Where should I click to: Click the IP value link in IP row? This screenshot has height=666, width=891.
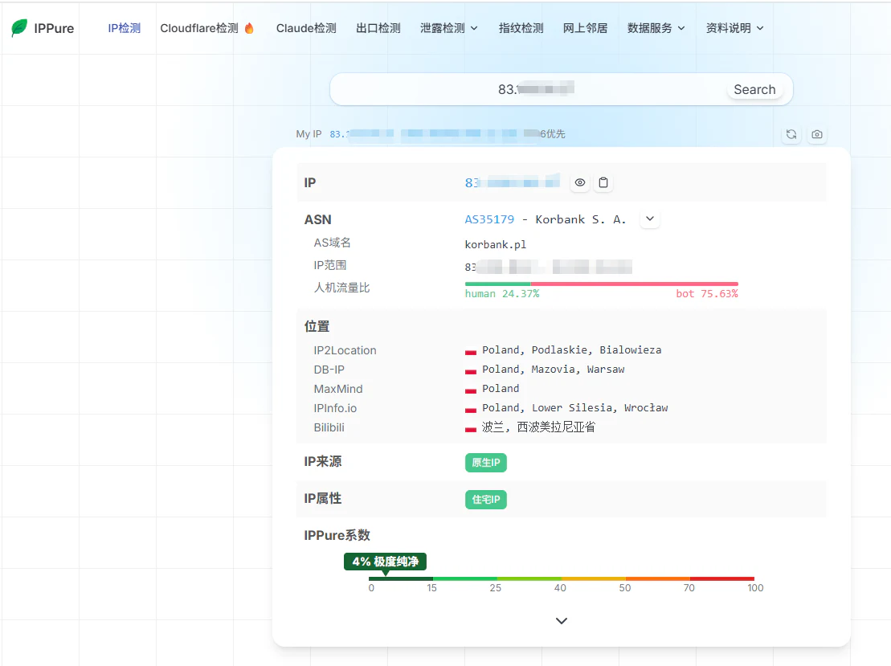[x=513, y=182]
